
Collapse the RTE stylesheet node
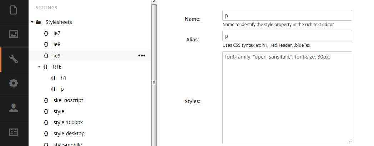(x=39, y=67)
